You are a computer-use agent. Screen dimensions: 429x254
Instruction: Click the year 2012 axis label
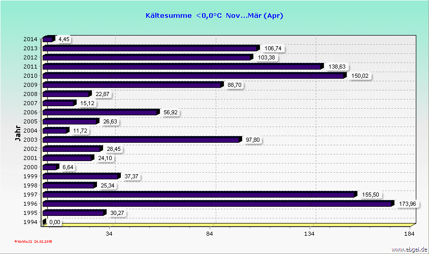(x=30, y=57)
